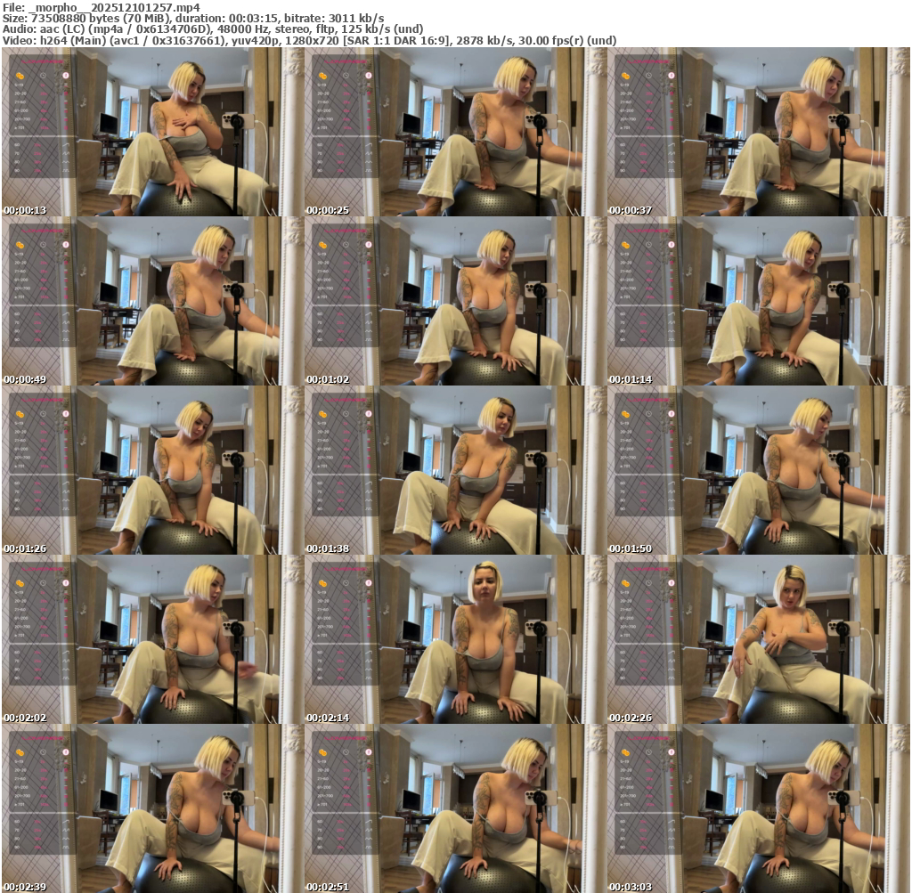Viewport: 912px width, 893px height.
Task: Click the 'Video: h264 (Main)' info line
Action: coord(309,40)
